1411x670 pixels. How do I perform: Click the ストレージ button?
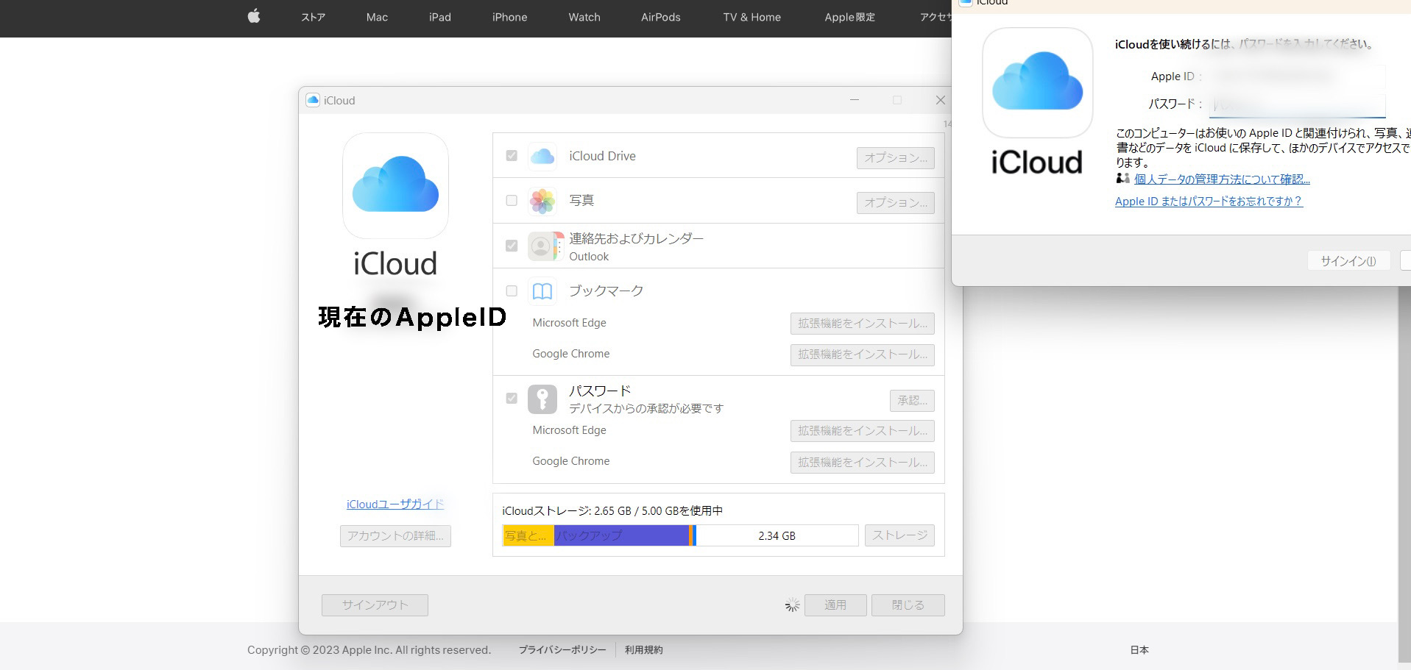(899, 535)
